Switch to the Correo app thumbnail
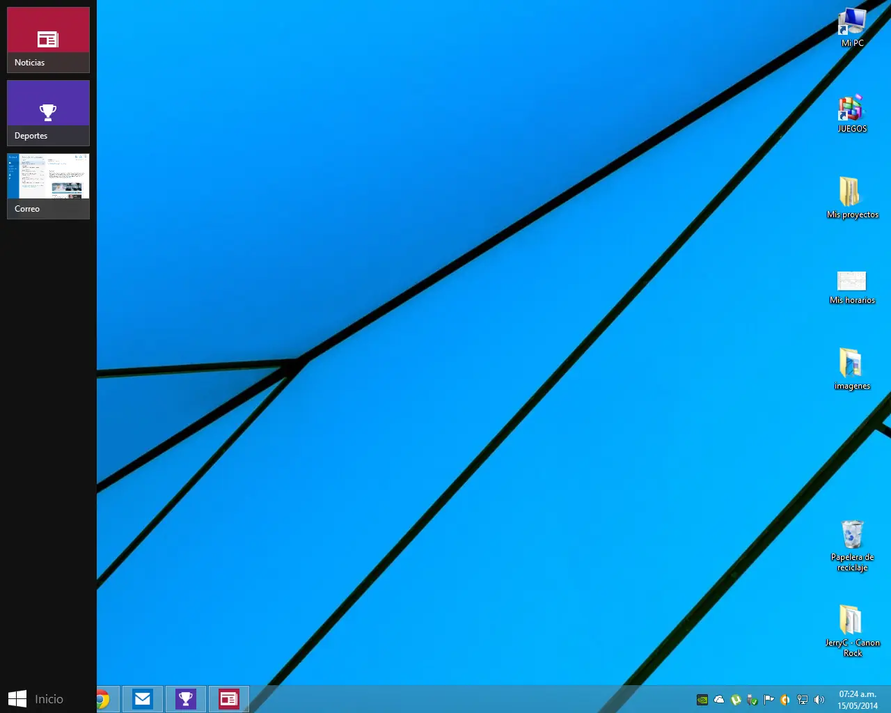Viewport: 891px width, 713px height. coord(48,186)
